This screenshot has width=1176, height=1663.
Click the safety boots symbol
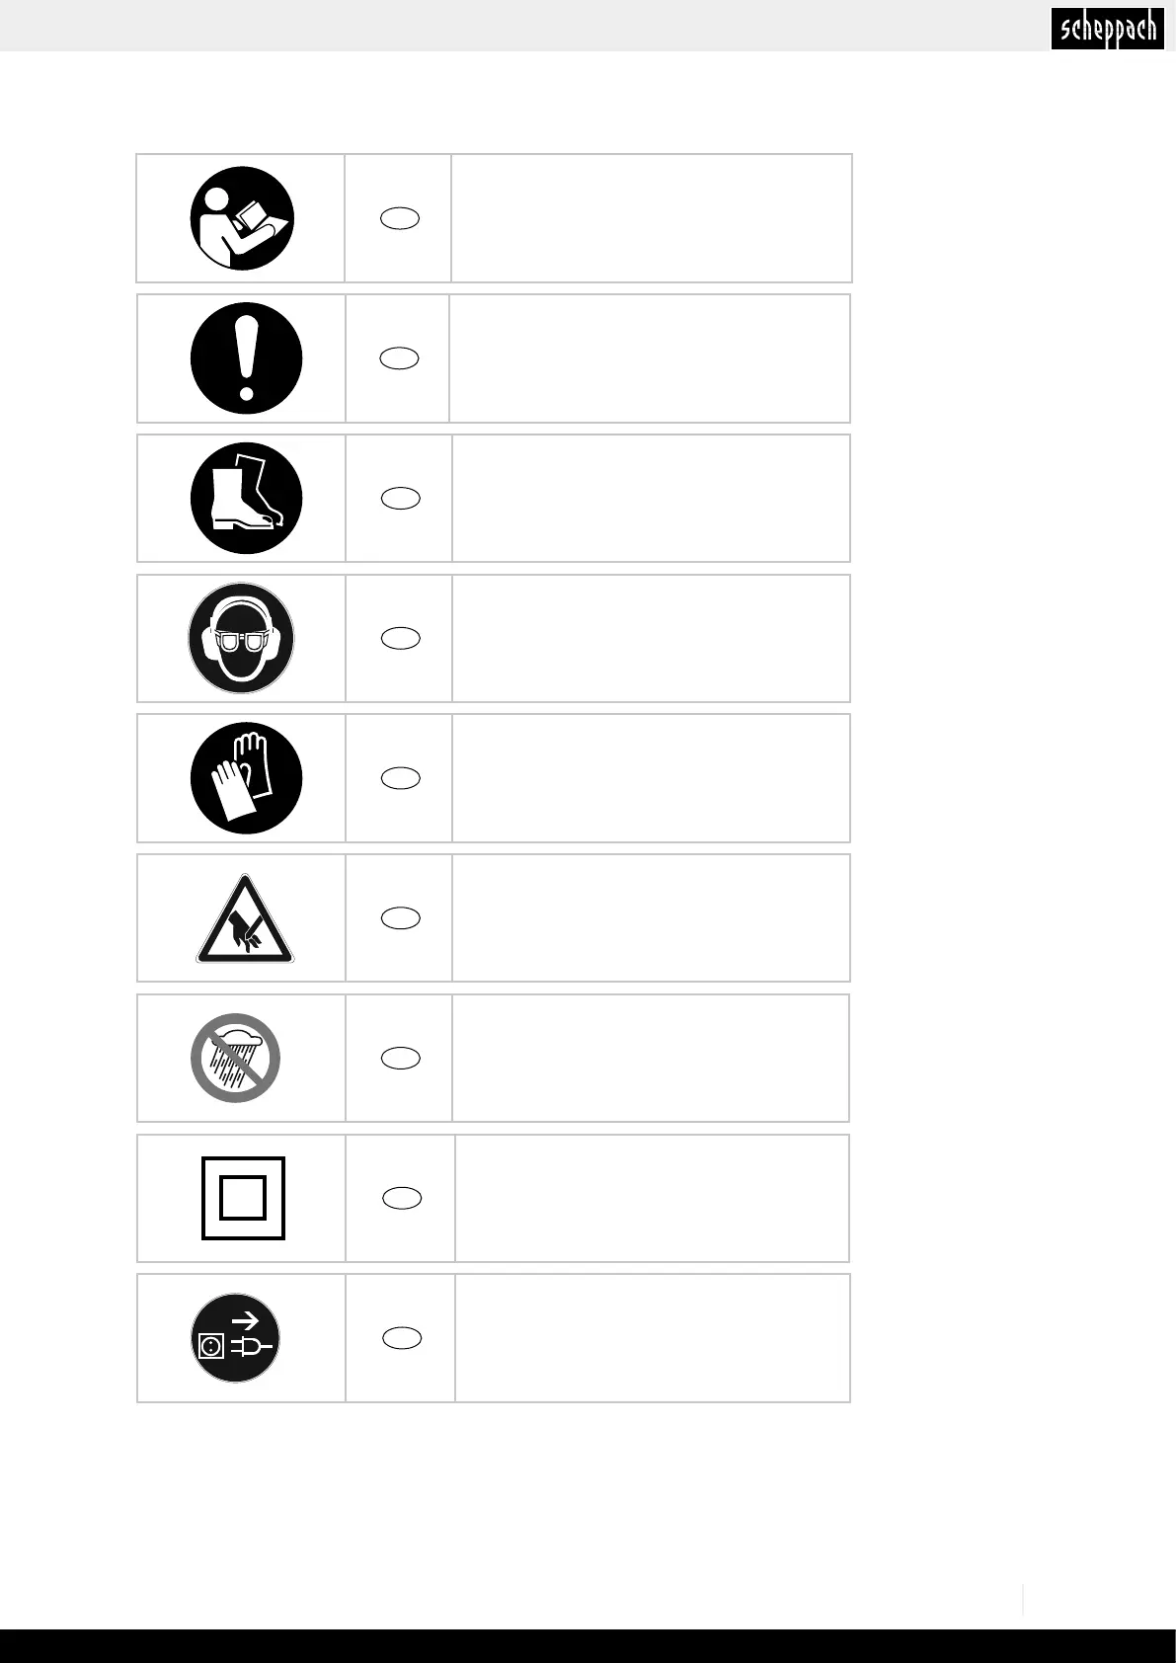coord(246,498)
